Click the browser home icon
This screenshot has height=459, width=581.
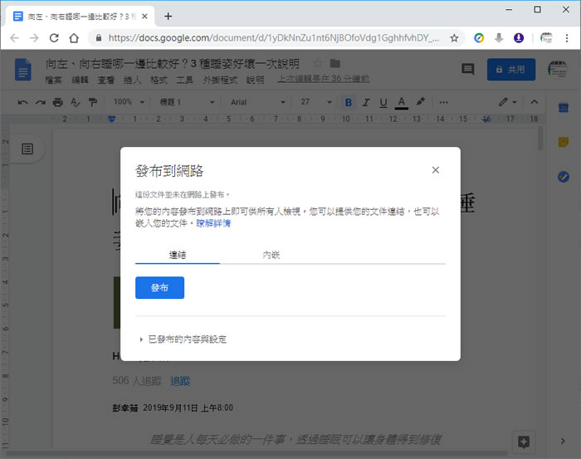pyautogui.click(x=74, y=38)
